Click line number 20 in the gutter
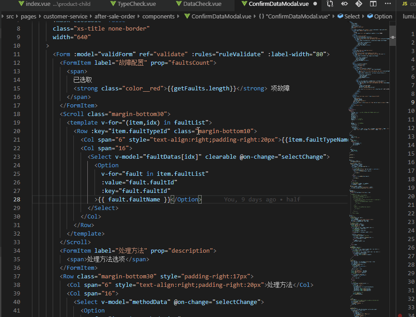This screenshot has height=317, width=416. pos(17,131)
